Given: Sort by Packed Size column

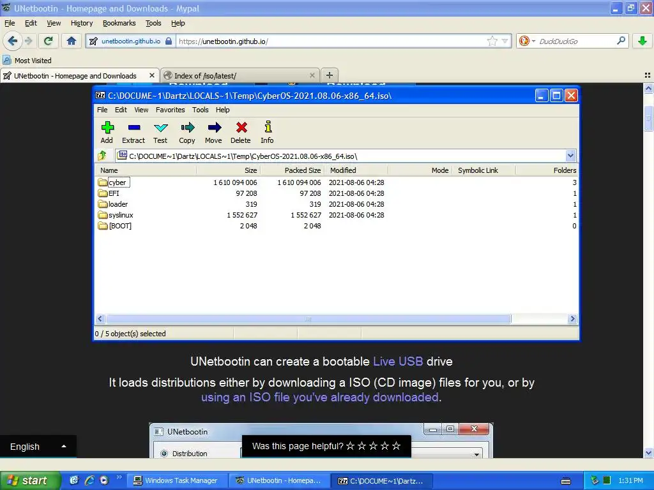Looking at the screenshot, I should click(293, 170).
